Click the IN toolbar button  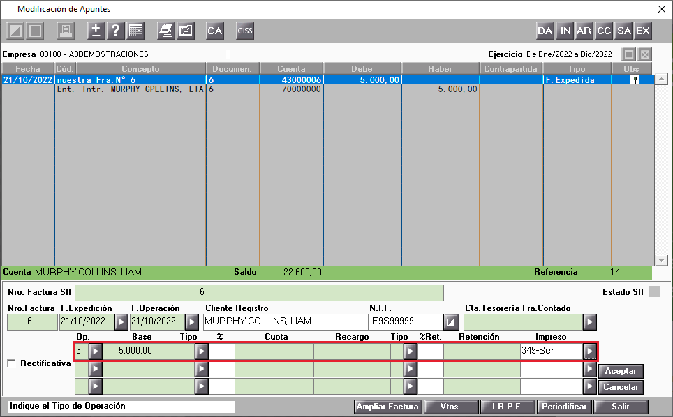coord(565,31)
